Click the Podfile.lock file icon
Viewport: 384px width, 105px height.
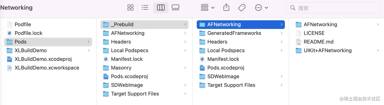(9, 33)
